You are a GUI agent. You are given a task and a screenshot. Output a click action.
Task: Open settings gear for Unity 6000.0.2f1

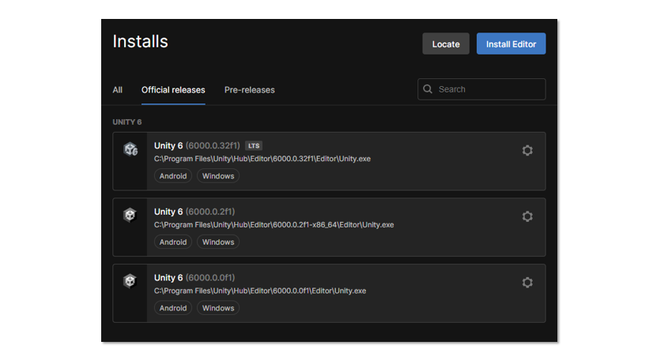click(x=527, y=216)
